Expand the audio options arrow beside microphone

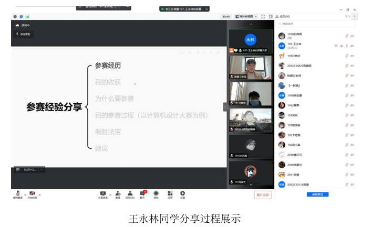(25, 195)
